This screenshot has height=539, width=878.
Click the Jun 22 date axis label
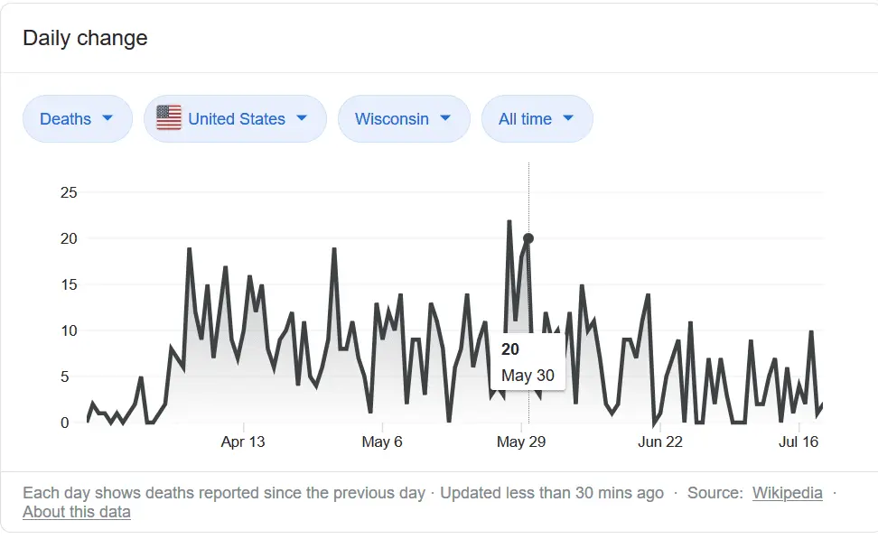(660, 441)
